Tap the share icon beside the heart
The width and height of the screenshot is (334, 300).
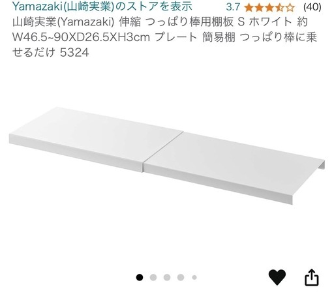[x=312, y=277]
